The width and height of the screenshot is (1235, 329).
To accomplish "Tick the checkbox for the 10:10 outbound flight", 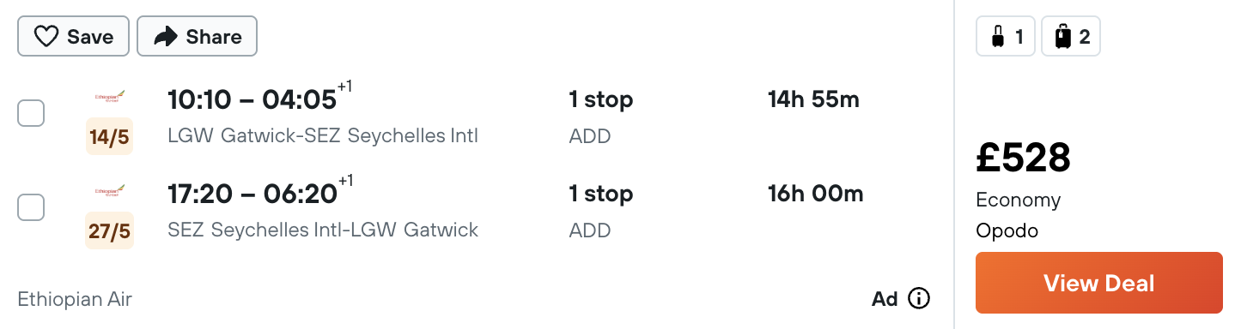I will coord(31,113).
